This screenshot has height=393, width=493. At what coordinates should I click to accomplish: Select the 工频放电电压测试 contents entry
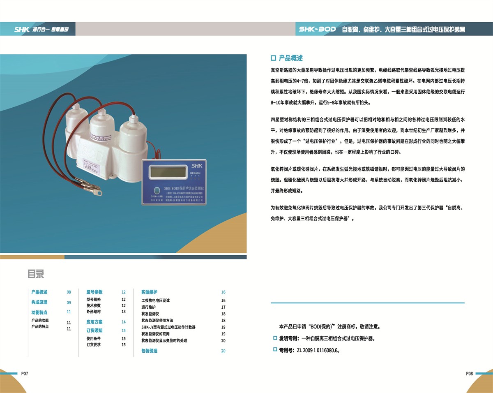pyautogui.click(x=156, y=301)
